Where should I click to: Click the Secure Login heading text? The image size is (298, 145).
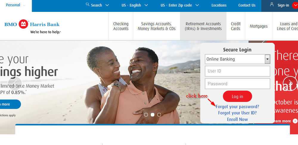[x=237, y=50]
